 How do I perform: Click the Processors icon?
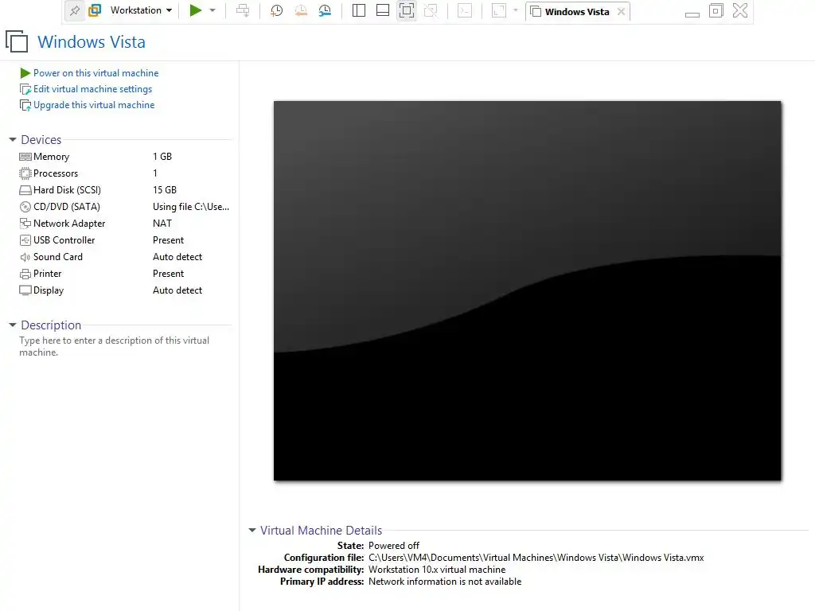25,173
